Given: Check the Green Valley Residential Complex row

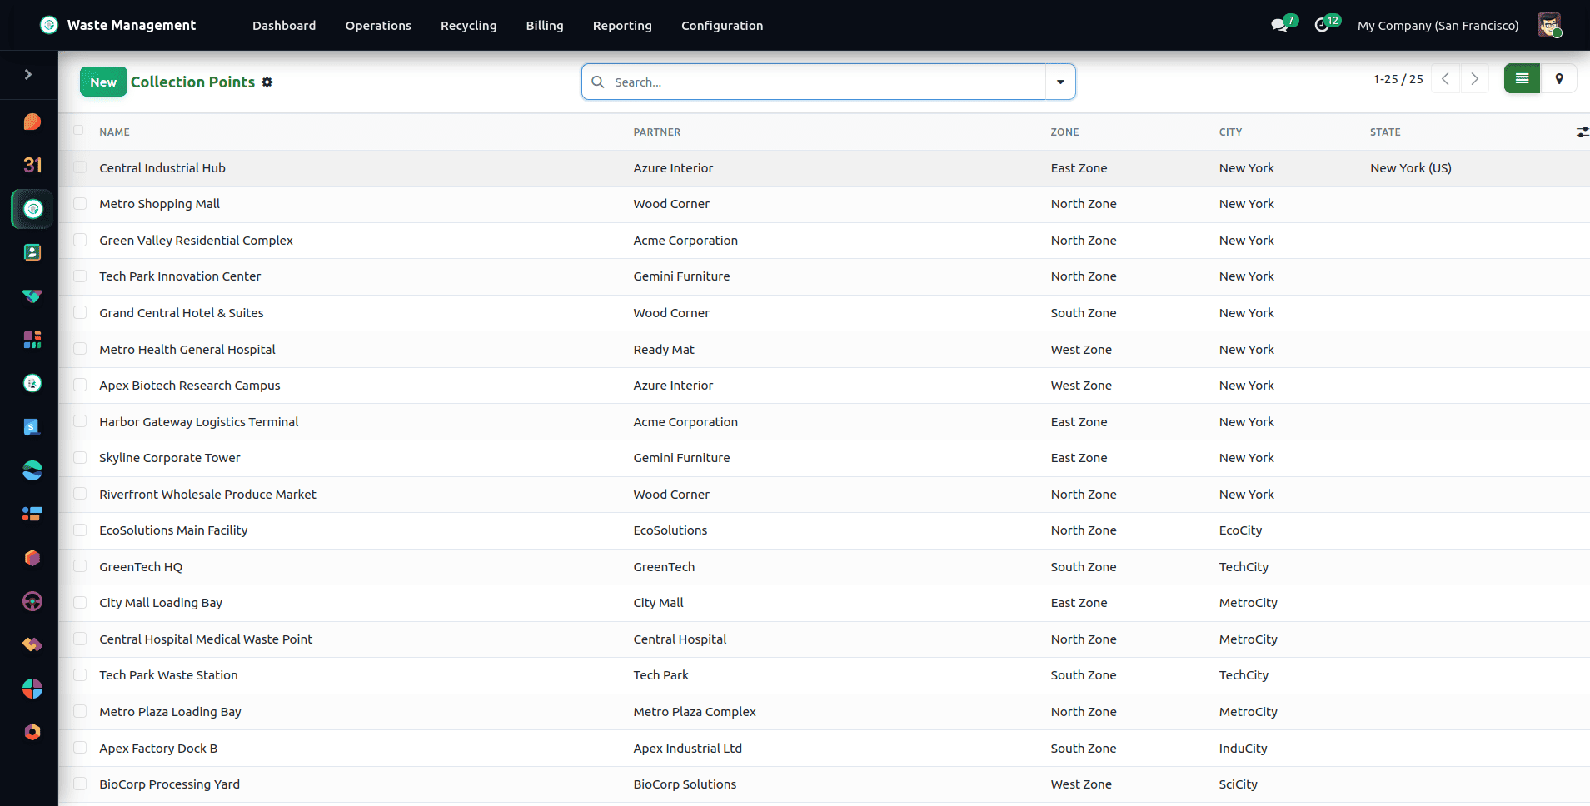Looking at the screenshot, I should tap(80, 240).
